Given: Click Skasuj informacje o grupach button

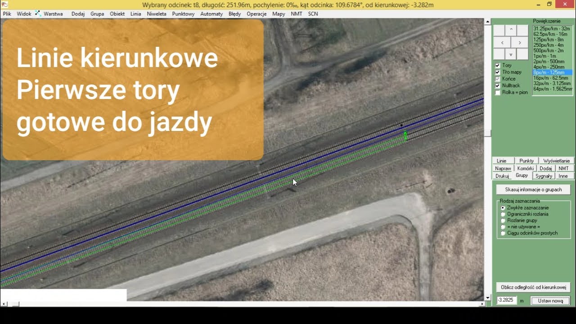Looking at the screenshot, I should point(533,189).
